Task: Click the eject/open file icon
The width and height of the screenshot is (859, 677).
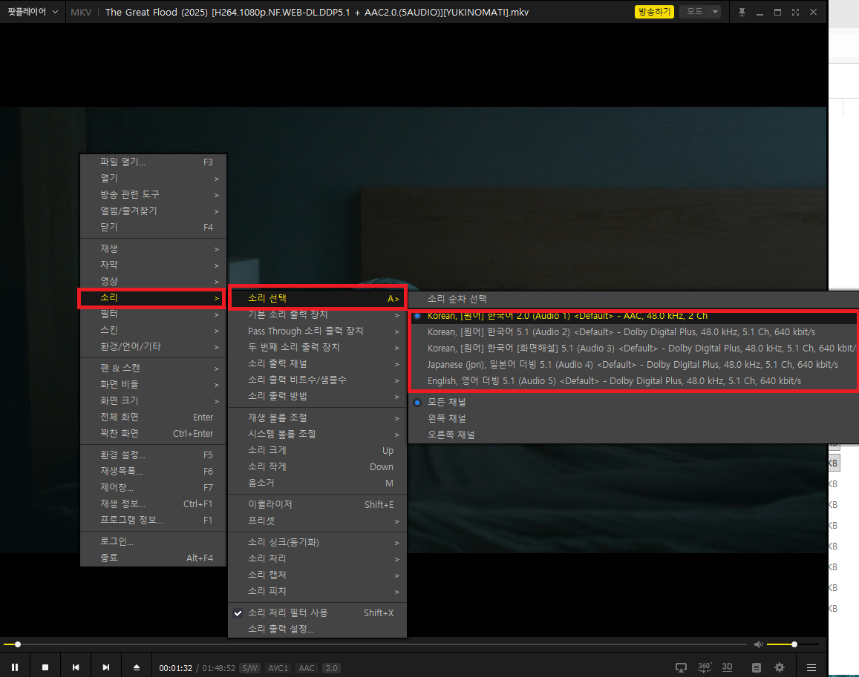Action: pyautogui.click(x=137, y=667)
